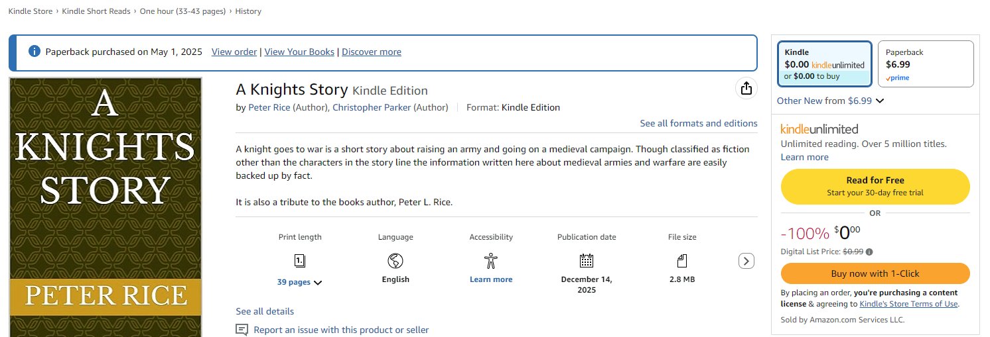The image size is (990, 337).
Task: Select the Kindle format tab
Action: 824,64
